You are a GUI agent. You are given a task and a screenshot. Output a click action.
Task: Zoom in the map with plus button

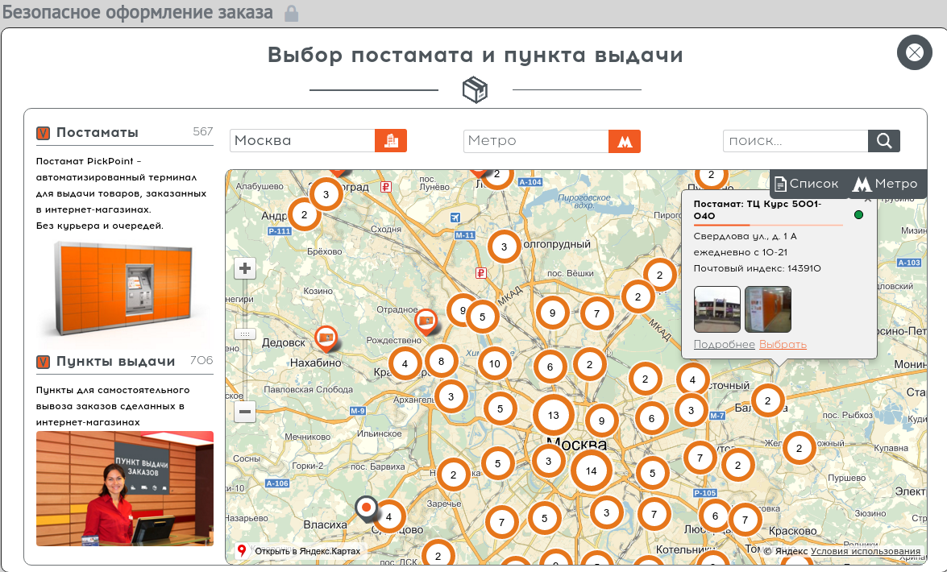(245, 268)
